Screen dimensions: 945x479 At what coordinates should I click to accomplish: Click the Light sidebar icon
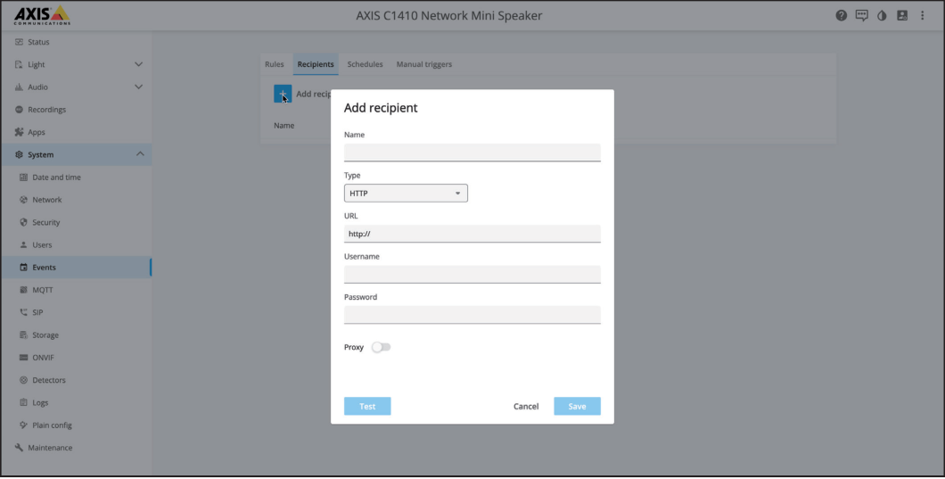[19, 64]
